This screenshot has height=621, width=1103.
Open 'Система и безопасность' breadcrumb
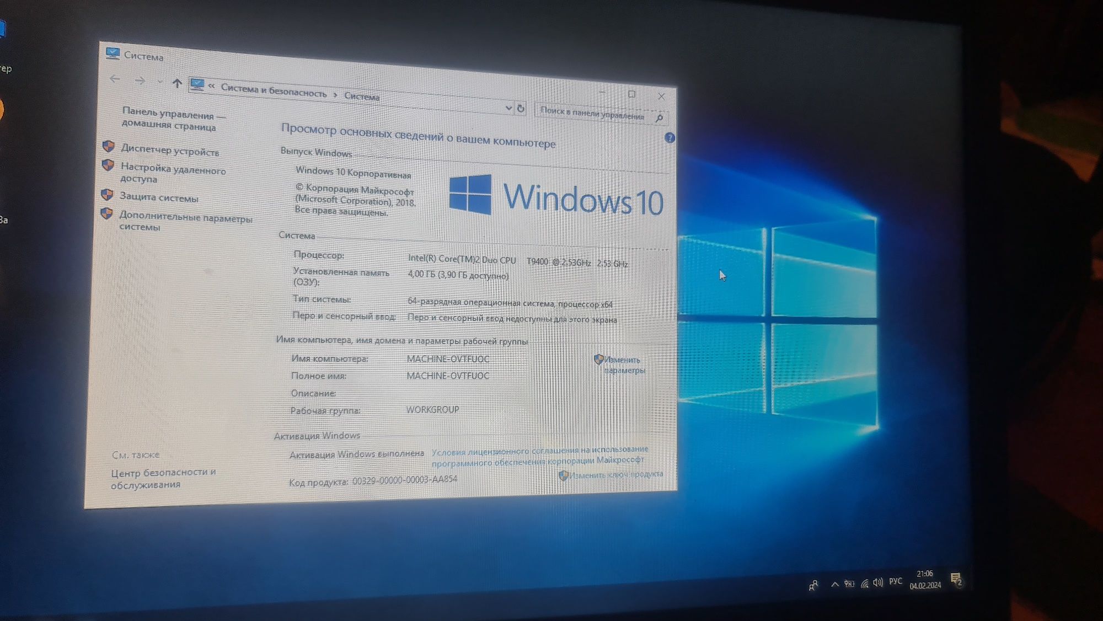pos(274,90)
